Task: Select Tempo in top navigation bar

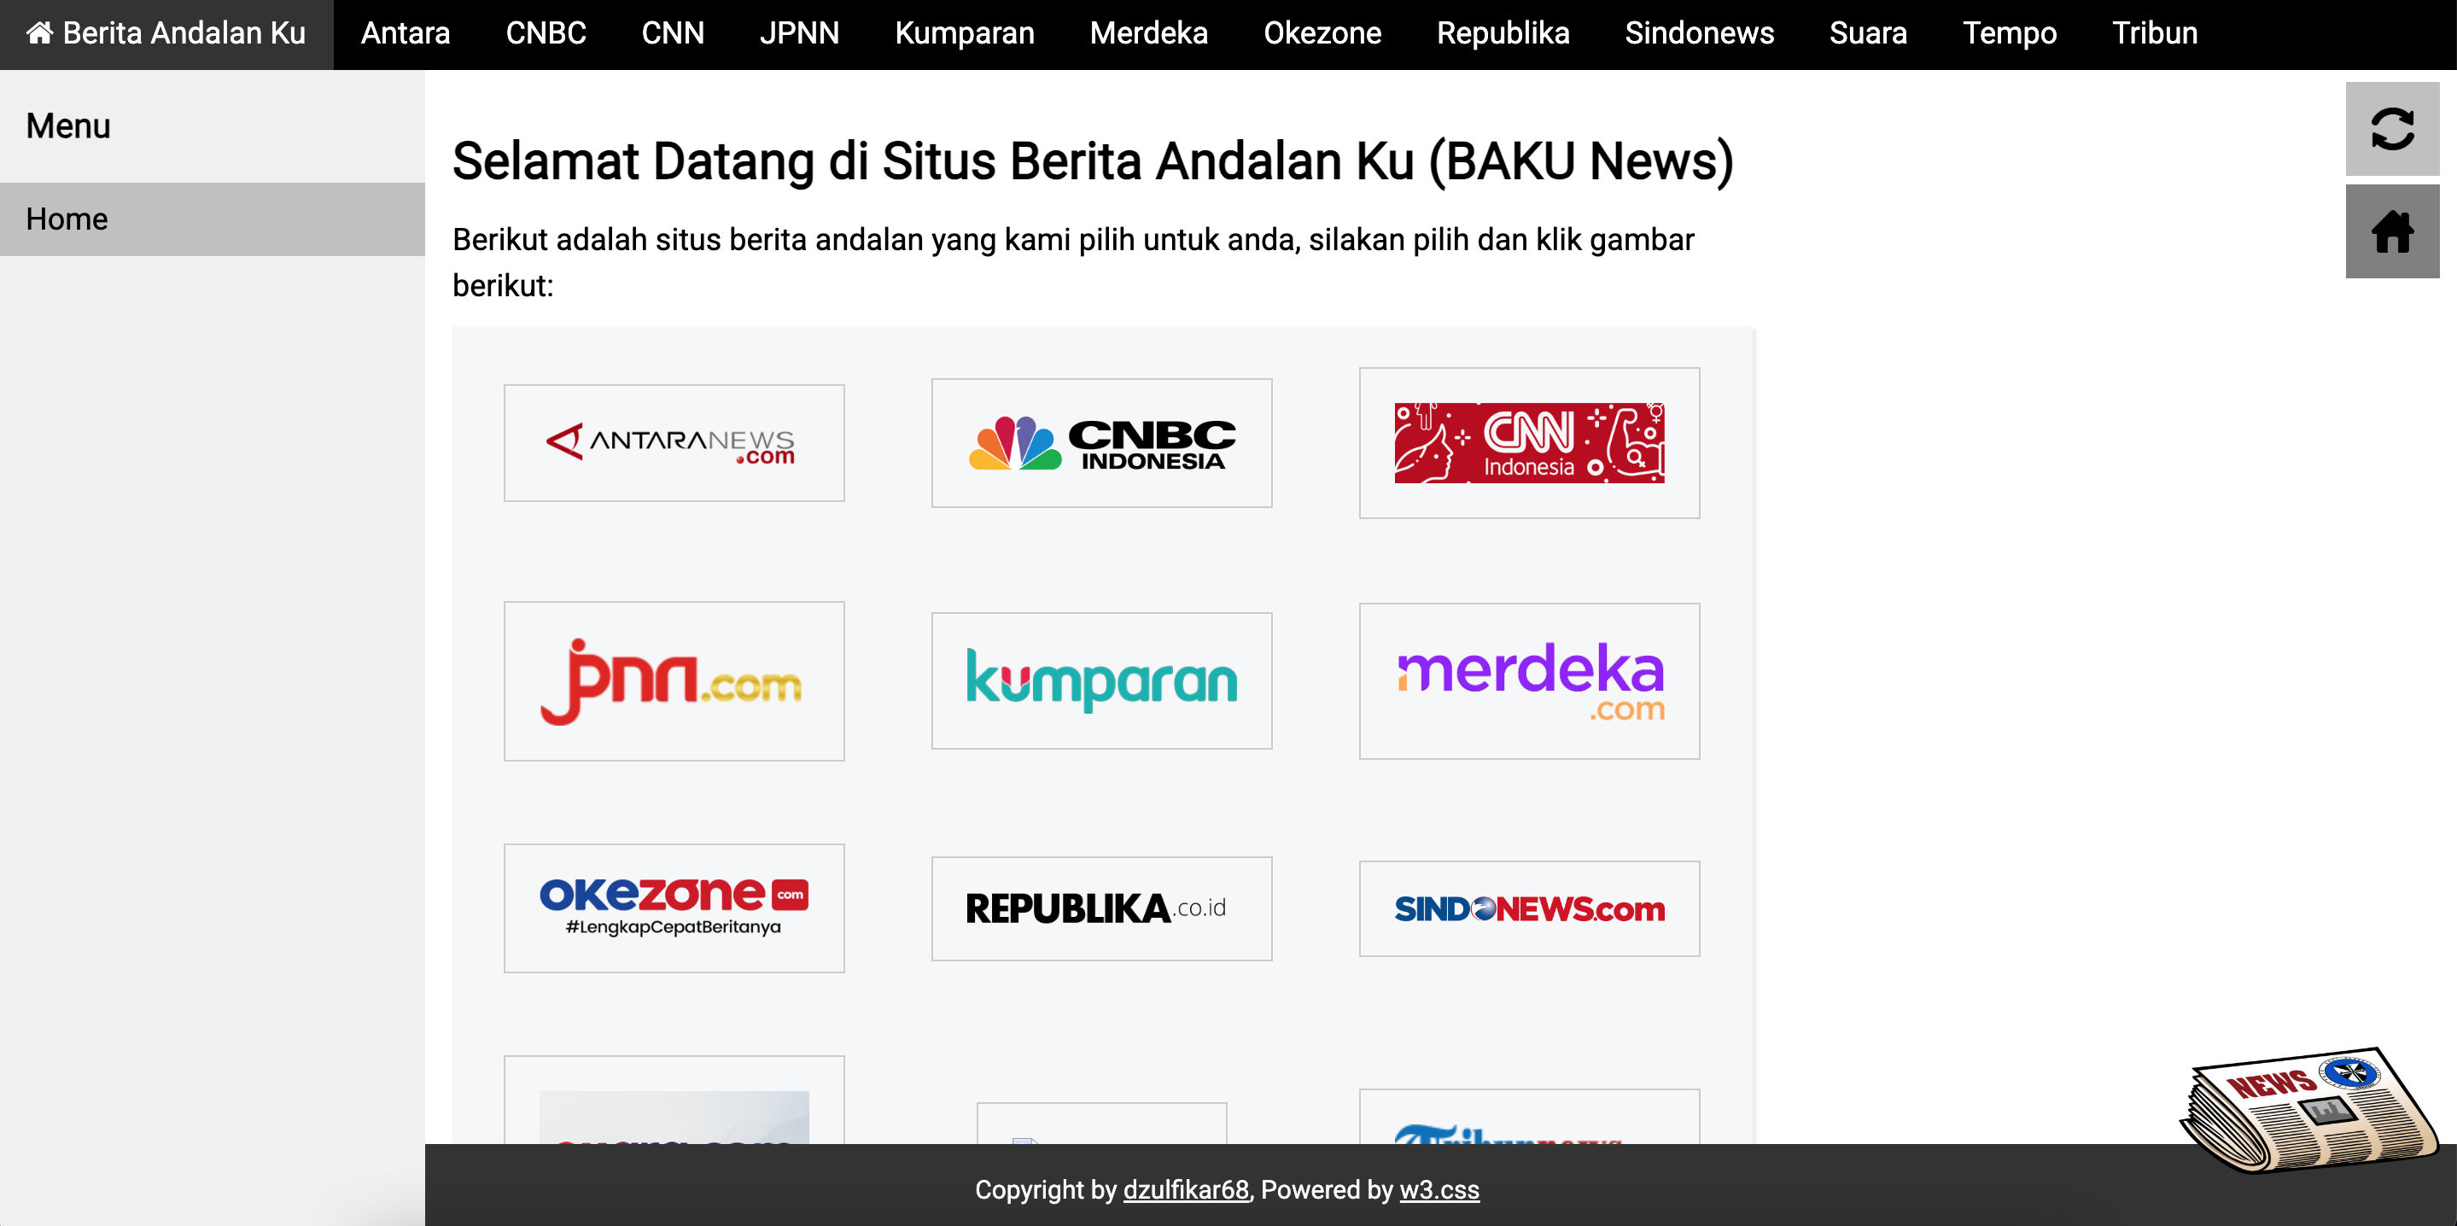Action: point(2009,33)
